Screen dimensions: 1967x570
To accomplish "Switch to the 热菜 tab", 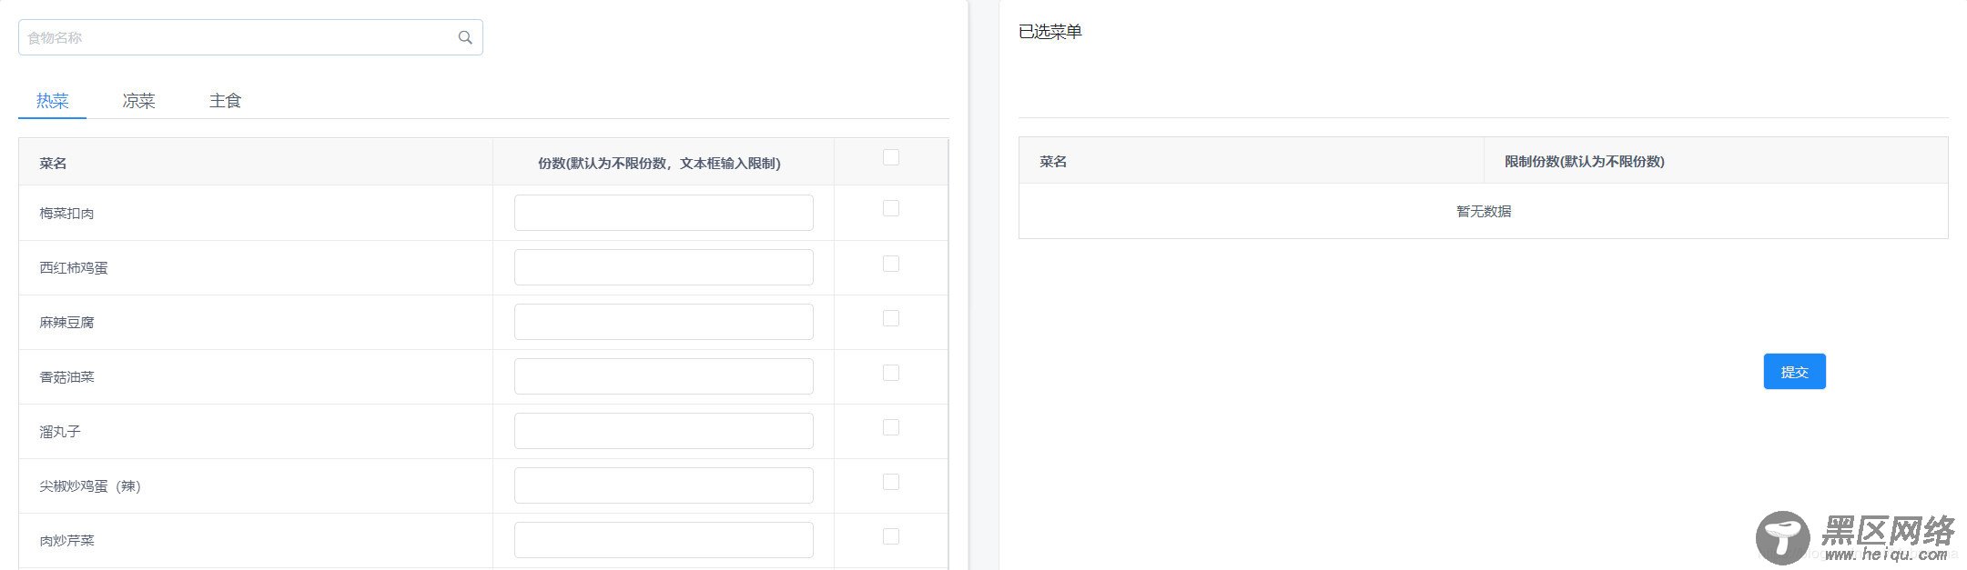I will point(52,101).
